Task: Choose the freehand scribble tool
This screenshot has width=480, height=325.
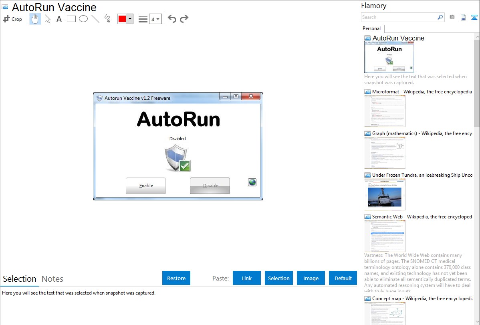Action: (107, 19)
